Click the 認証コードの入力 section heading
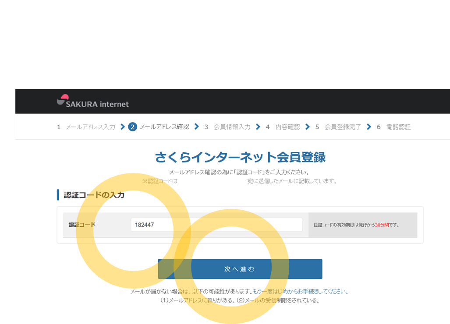Image resolution: width=450 pixels, height=324 pixels. click(94, 195)
